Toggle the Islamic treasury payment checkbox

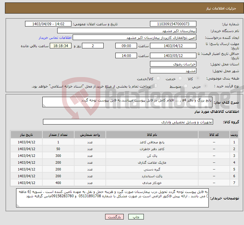tap(155, 86)
